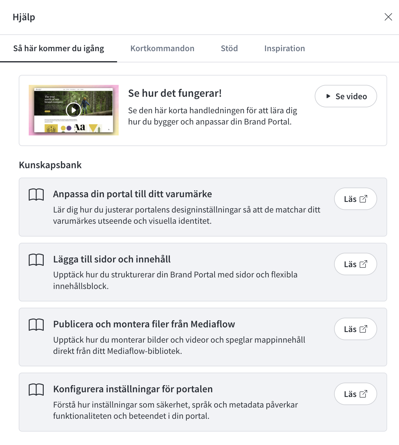This screenshot has height=445, width=399.
Task: Click the book icon beside Konfigurera inställningar
Action: pos(36,390)
